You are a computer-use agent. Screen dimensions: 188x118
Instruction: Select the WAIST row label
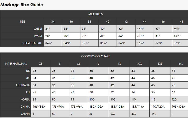[38, 36]
